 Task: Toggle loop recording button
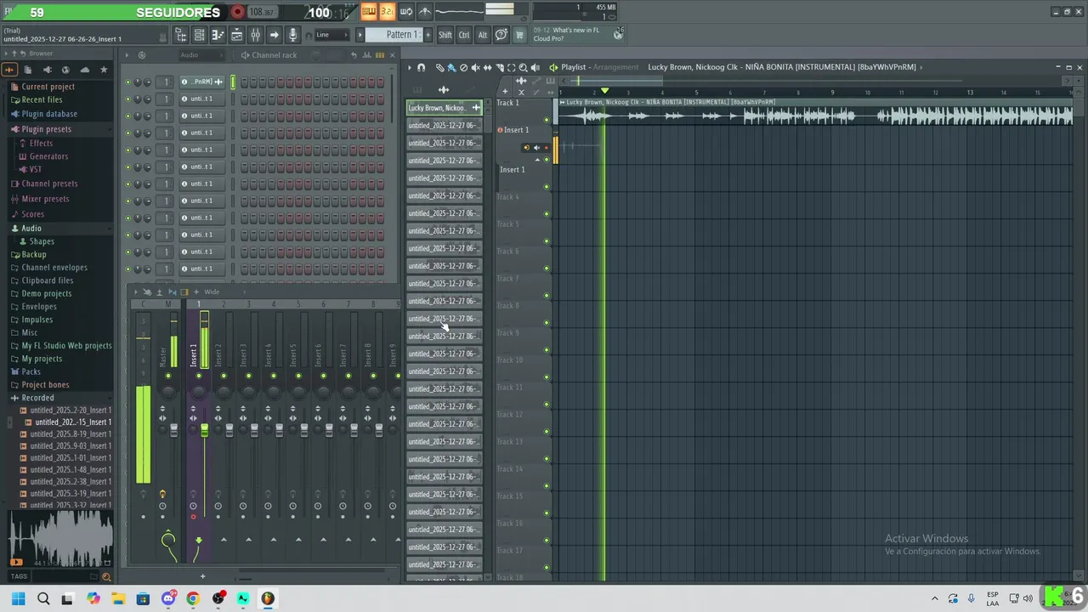click(405, 11)
